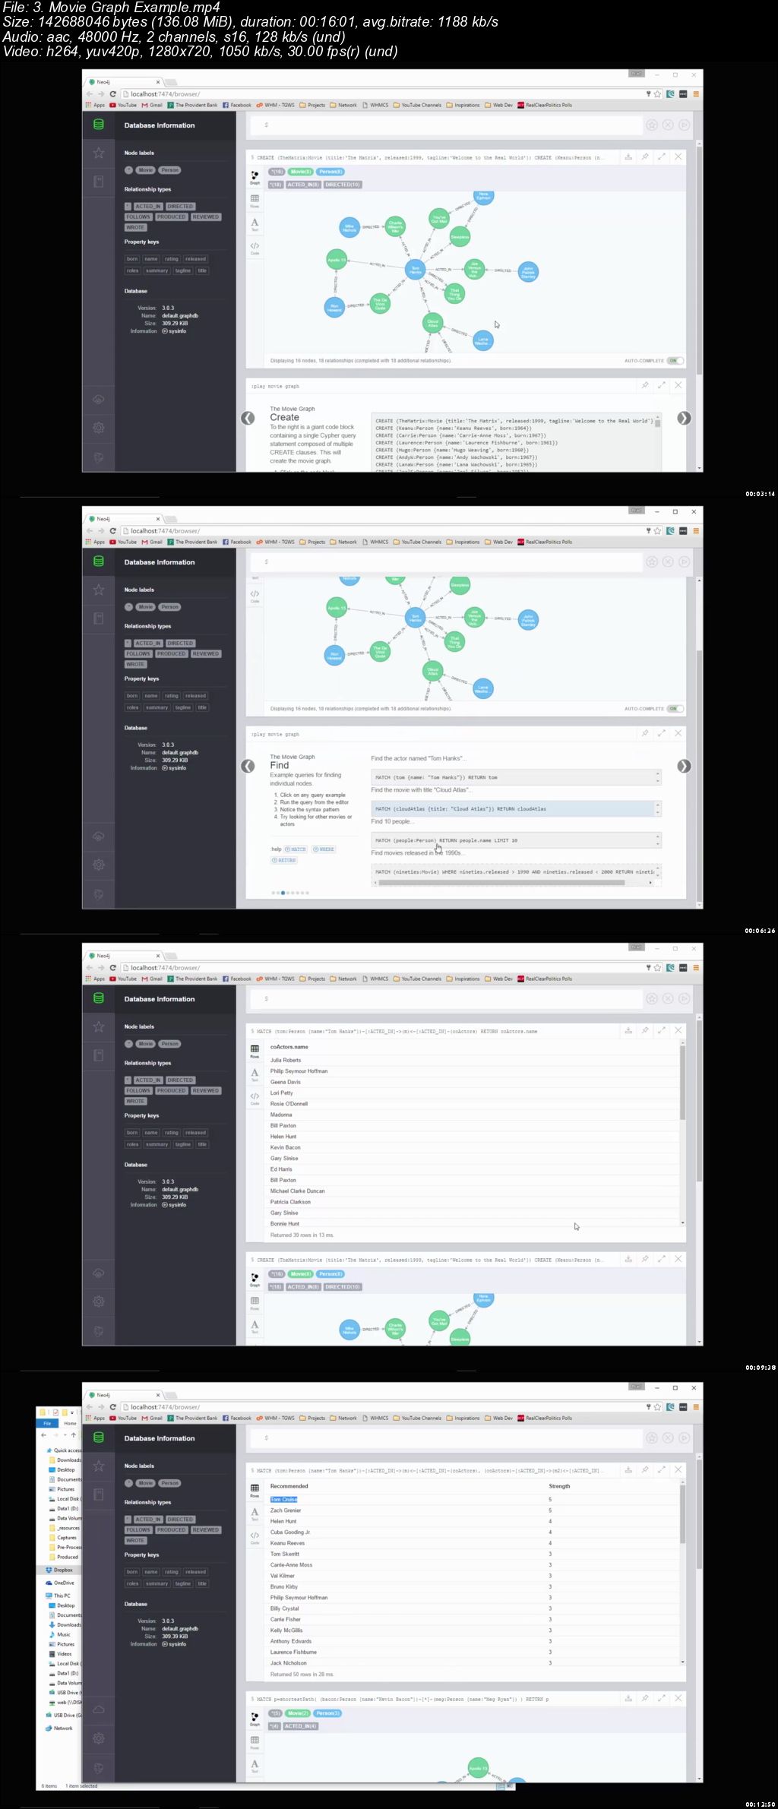Open Chrome hamburger menu in 00:03:14 frame
778x1809 pixels.
coord(695,93)
